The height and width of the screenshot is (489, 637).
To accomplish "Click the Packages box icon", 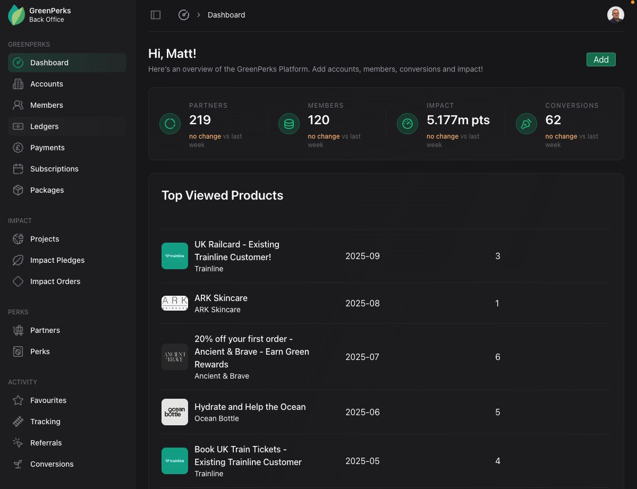I will pyautogui.click(x=18, y=190).
